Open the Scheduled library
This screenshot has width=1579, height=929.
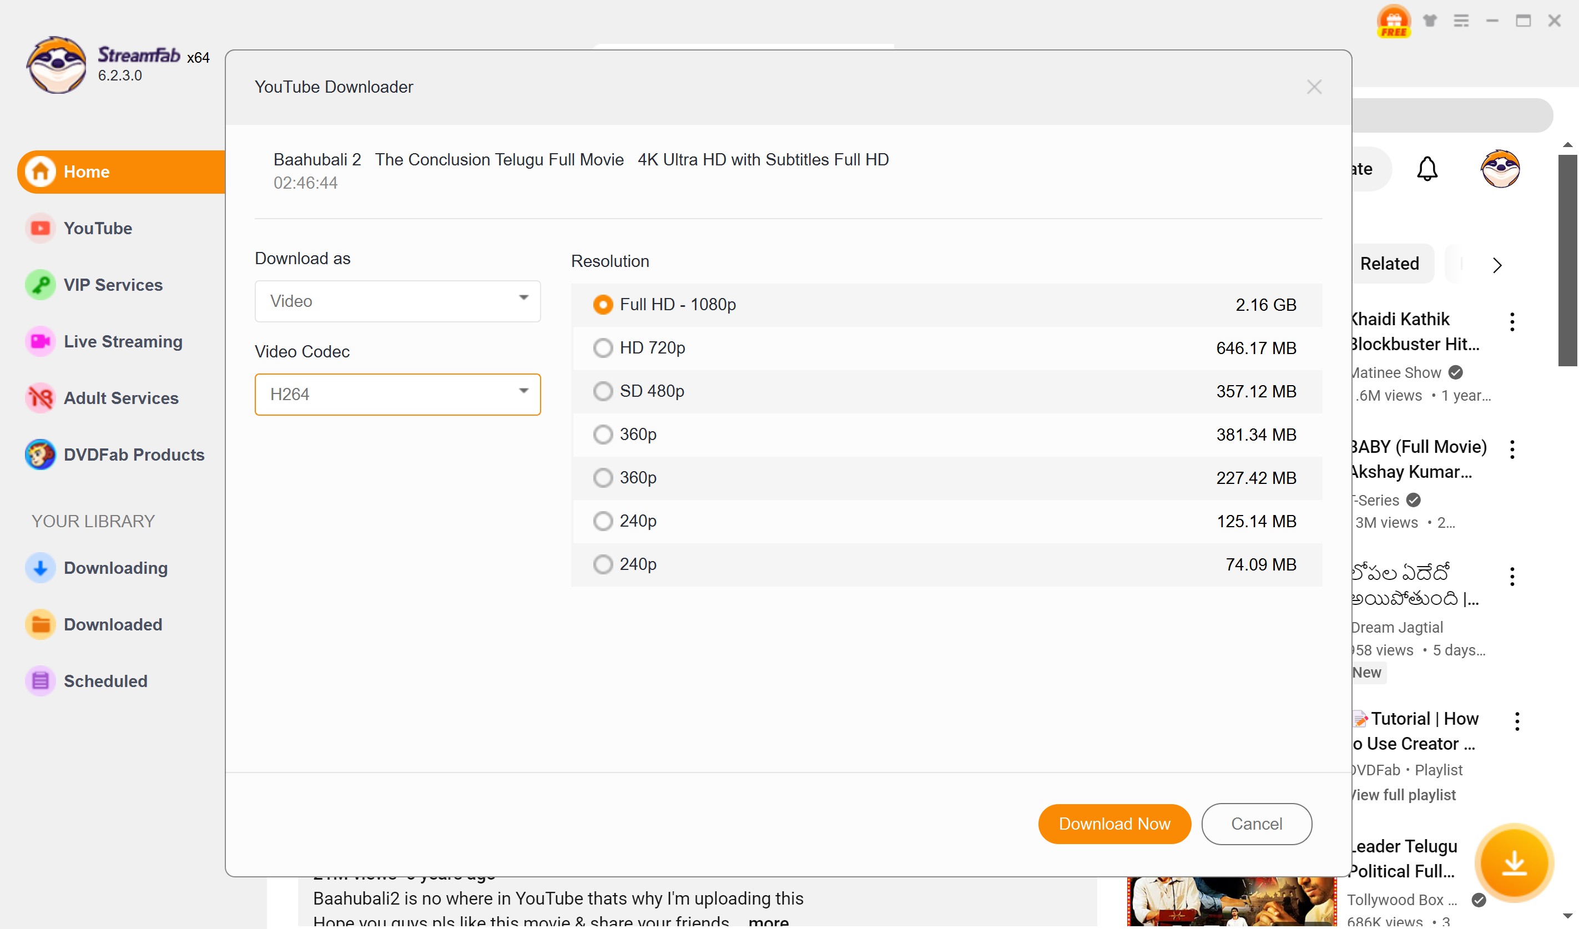105,681
